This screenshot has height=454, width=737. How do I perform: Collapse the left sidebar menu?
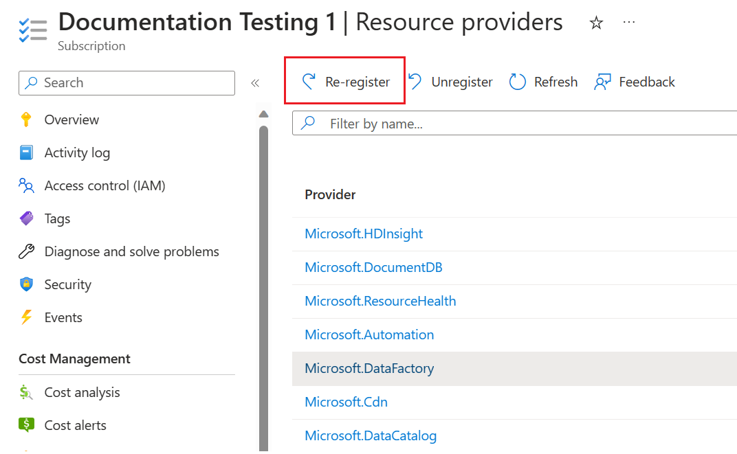255,82
